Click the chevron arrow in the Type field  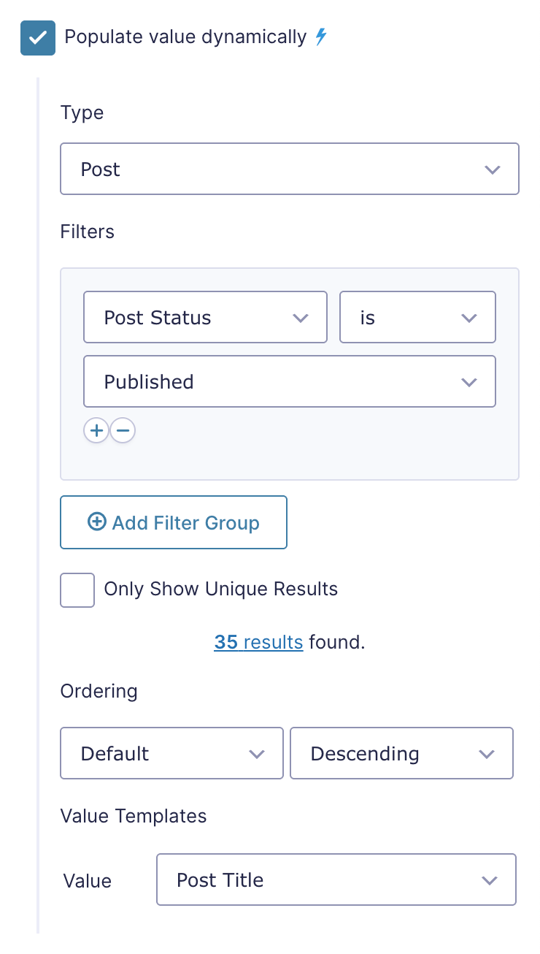pyautogui.click(x=493, y=169)
